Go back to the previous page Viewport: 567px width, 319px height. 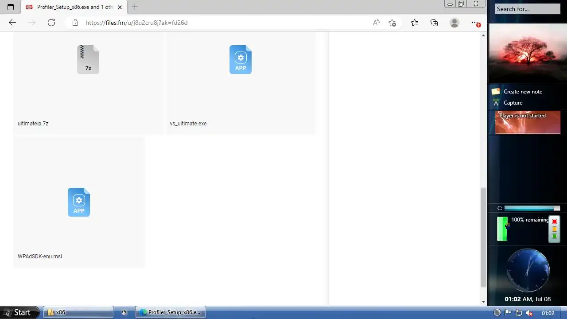(12, 23)
